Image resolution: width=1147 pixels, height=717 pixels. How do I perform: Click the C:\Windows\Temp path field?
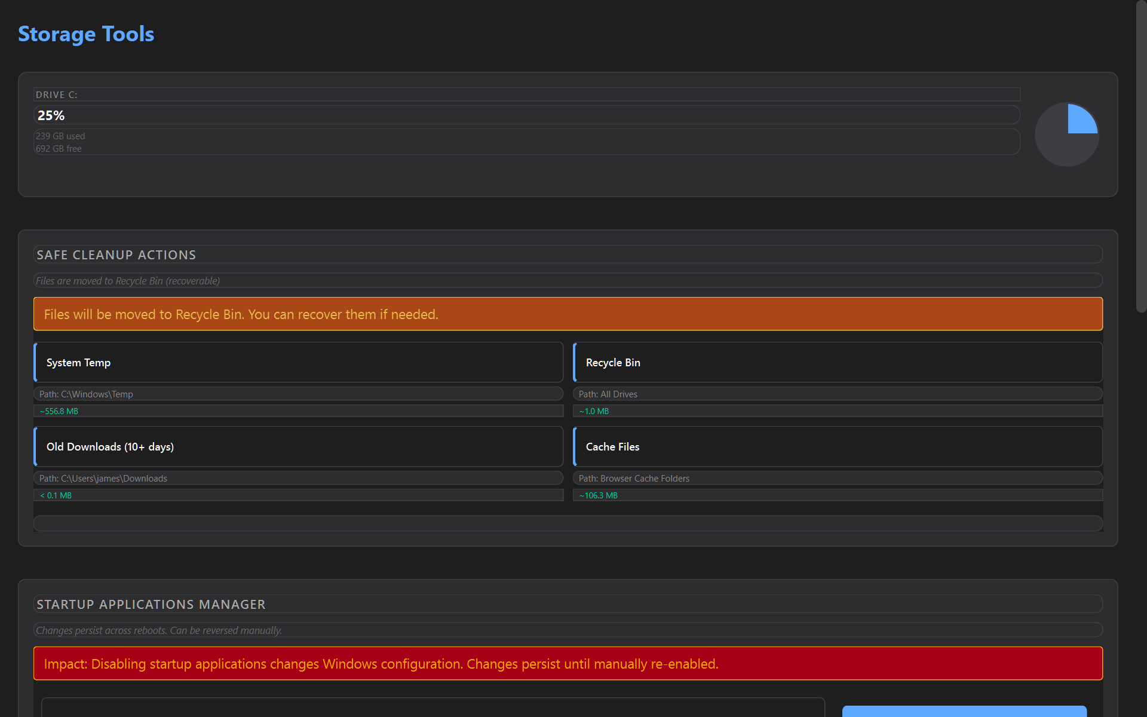(298, 394)
